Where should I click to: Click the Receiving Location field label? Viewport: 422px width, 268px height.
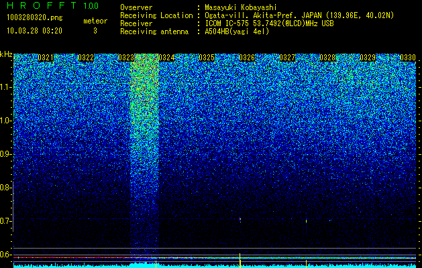[156, 15]
